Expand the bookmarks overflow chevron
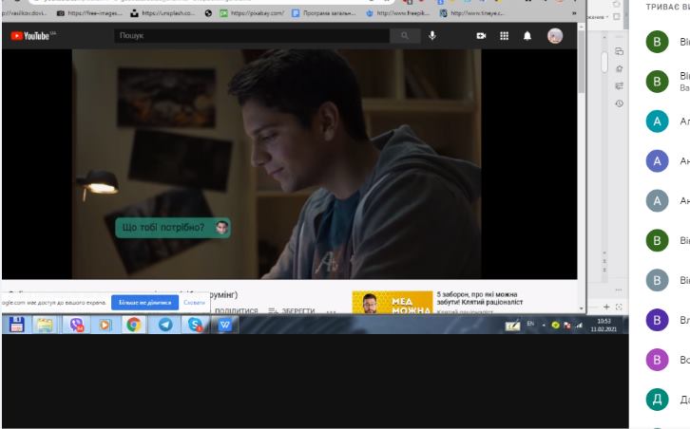Image resolution: width=690 pixels, height=429 pixels. pyautogui.click(x=574, y=13)
